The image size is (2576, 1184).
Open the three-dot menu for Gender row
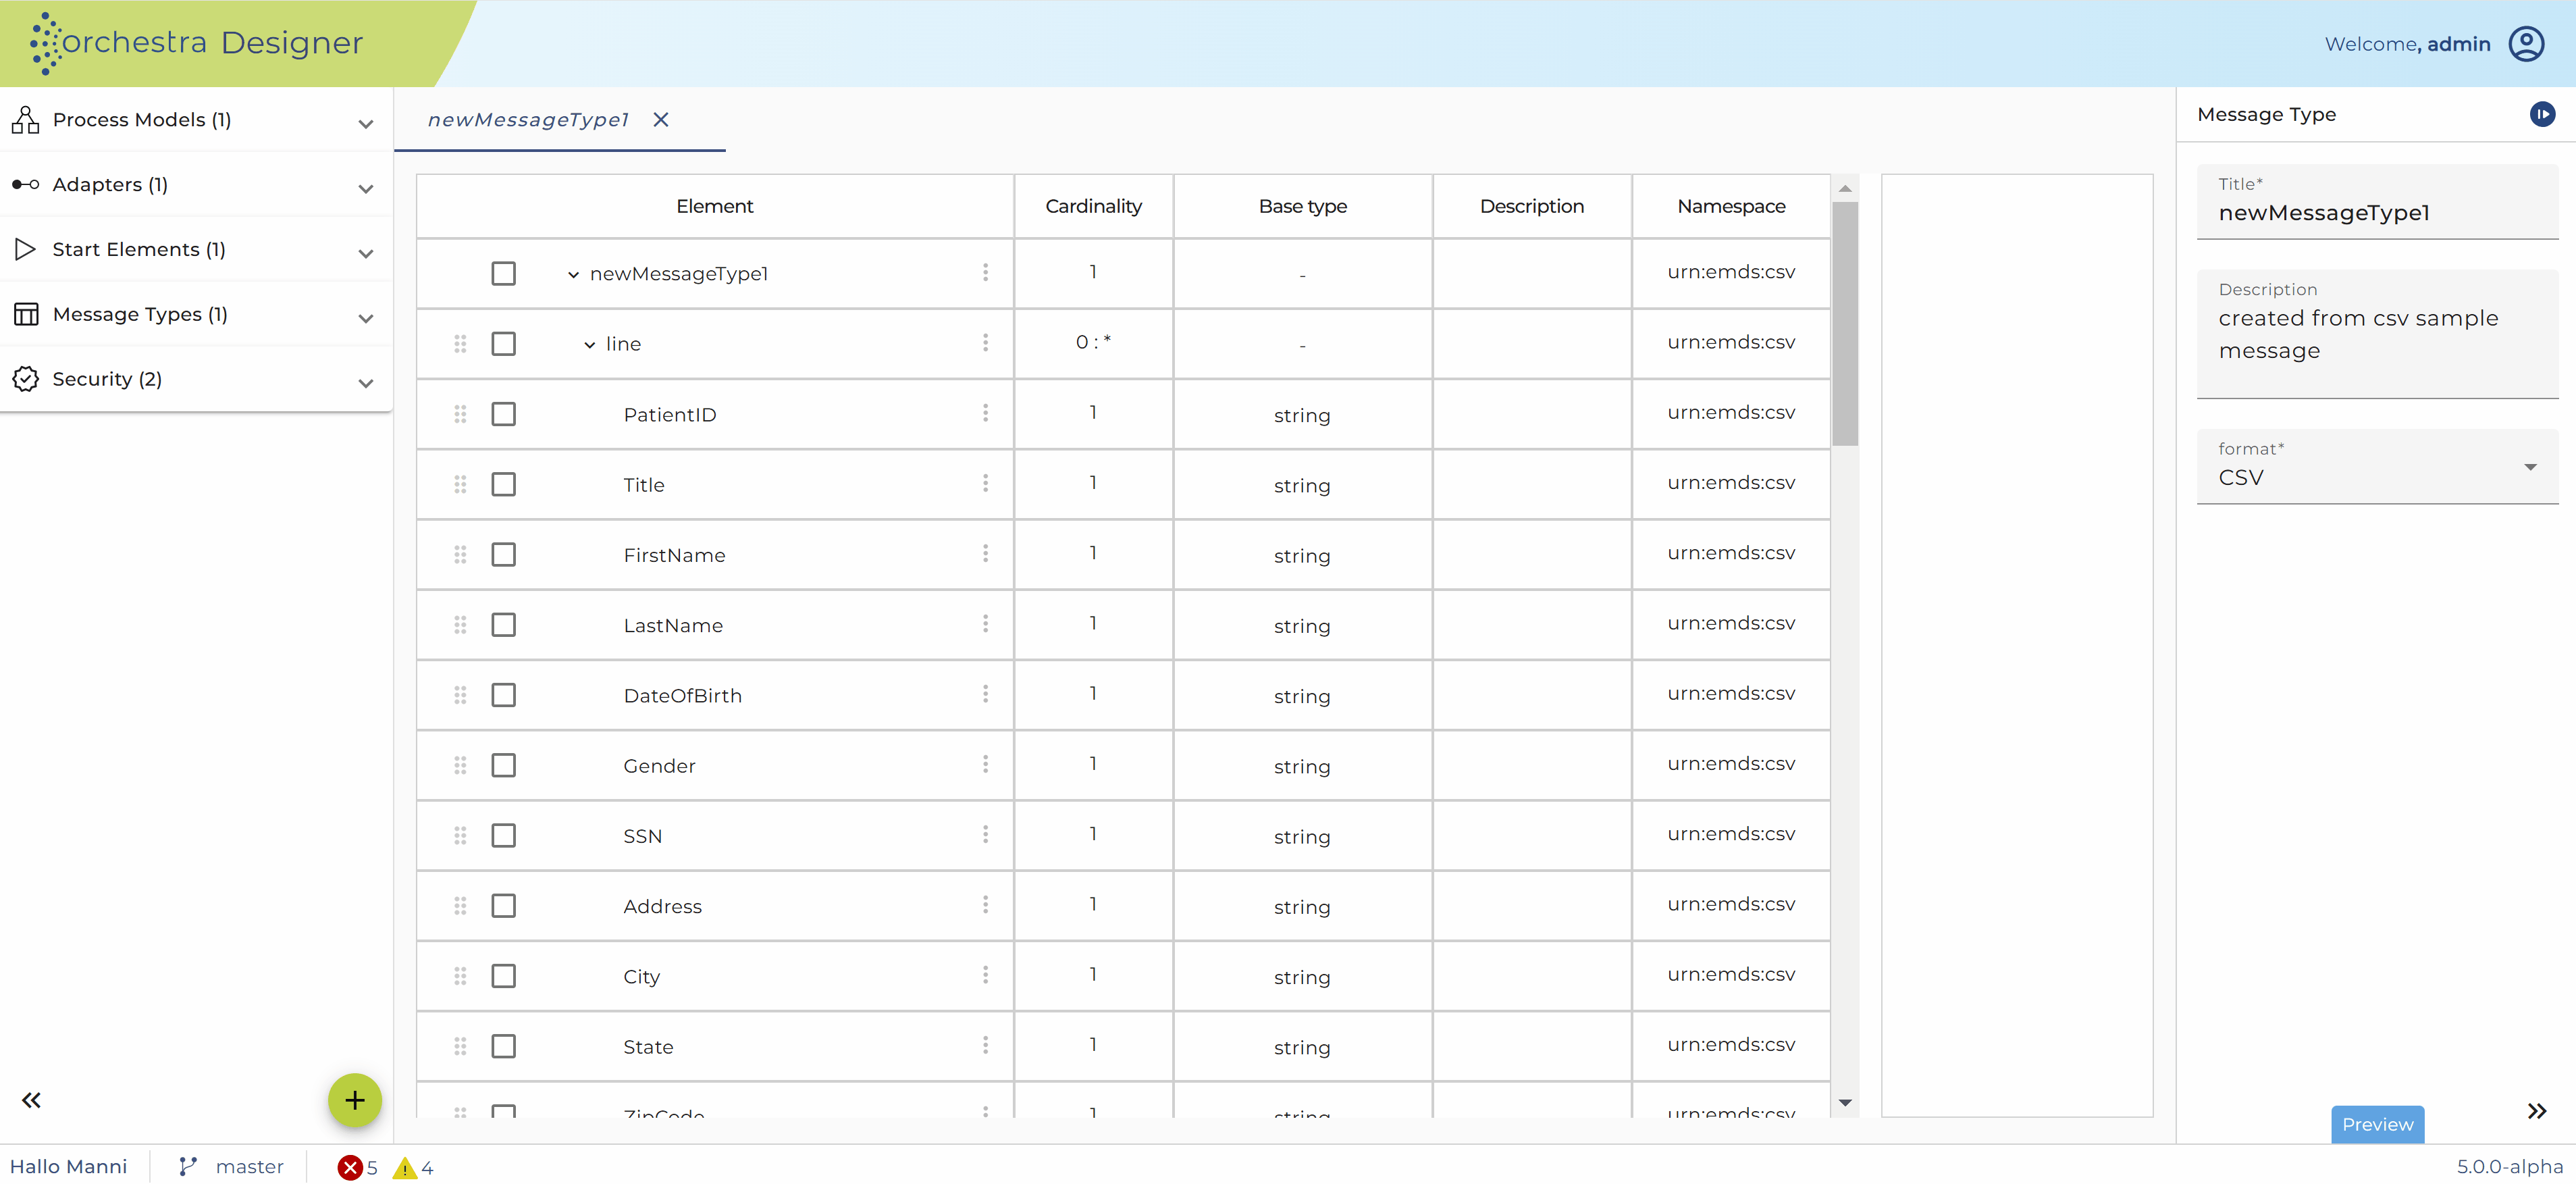pyautogui.click(x=985, y=765)
